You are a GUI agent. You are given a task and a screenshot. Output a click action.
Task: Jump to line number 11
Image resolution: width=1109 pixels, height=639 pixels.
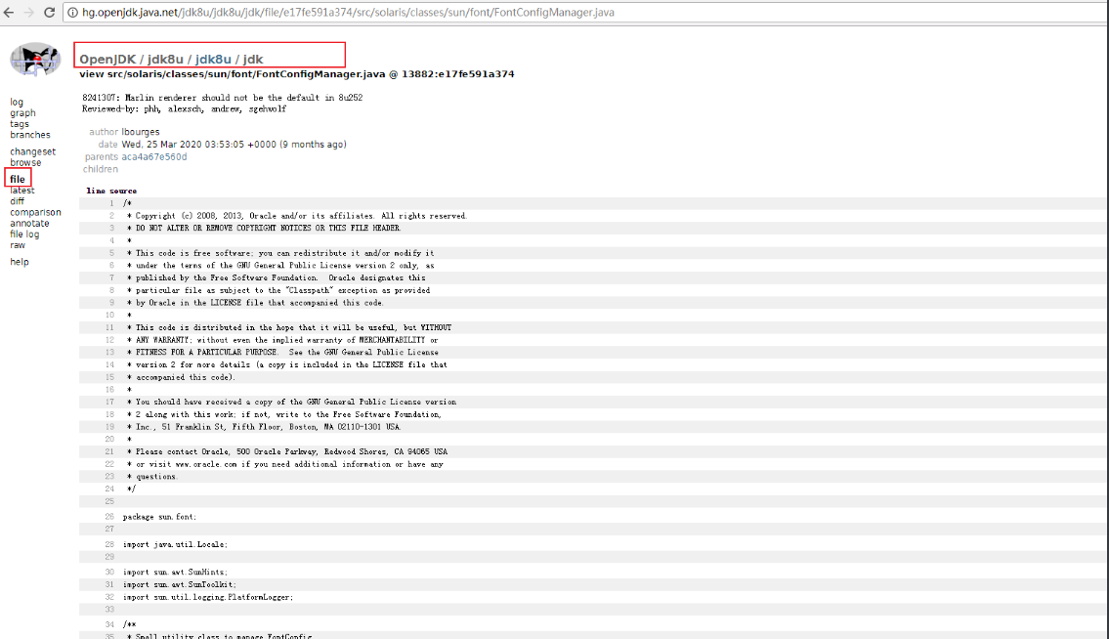point(109,327)
